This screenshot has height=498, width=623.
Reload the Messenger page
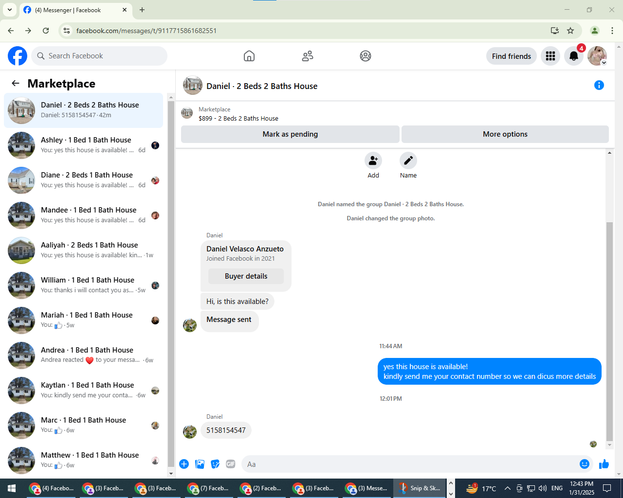coord(46,31)
